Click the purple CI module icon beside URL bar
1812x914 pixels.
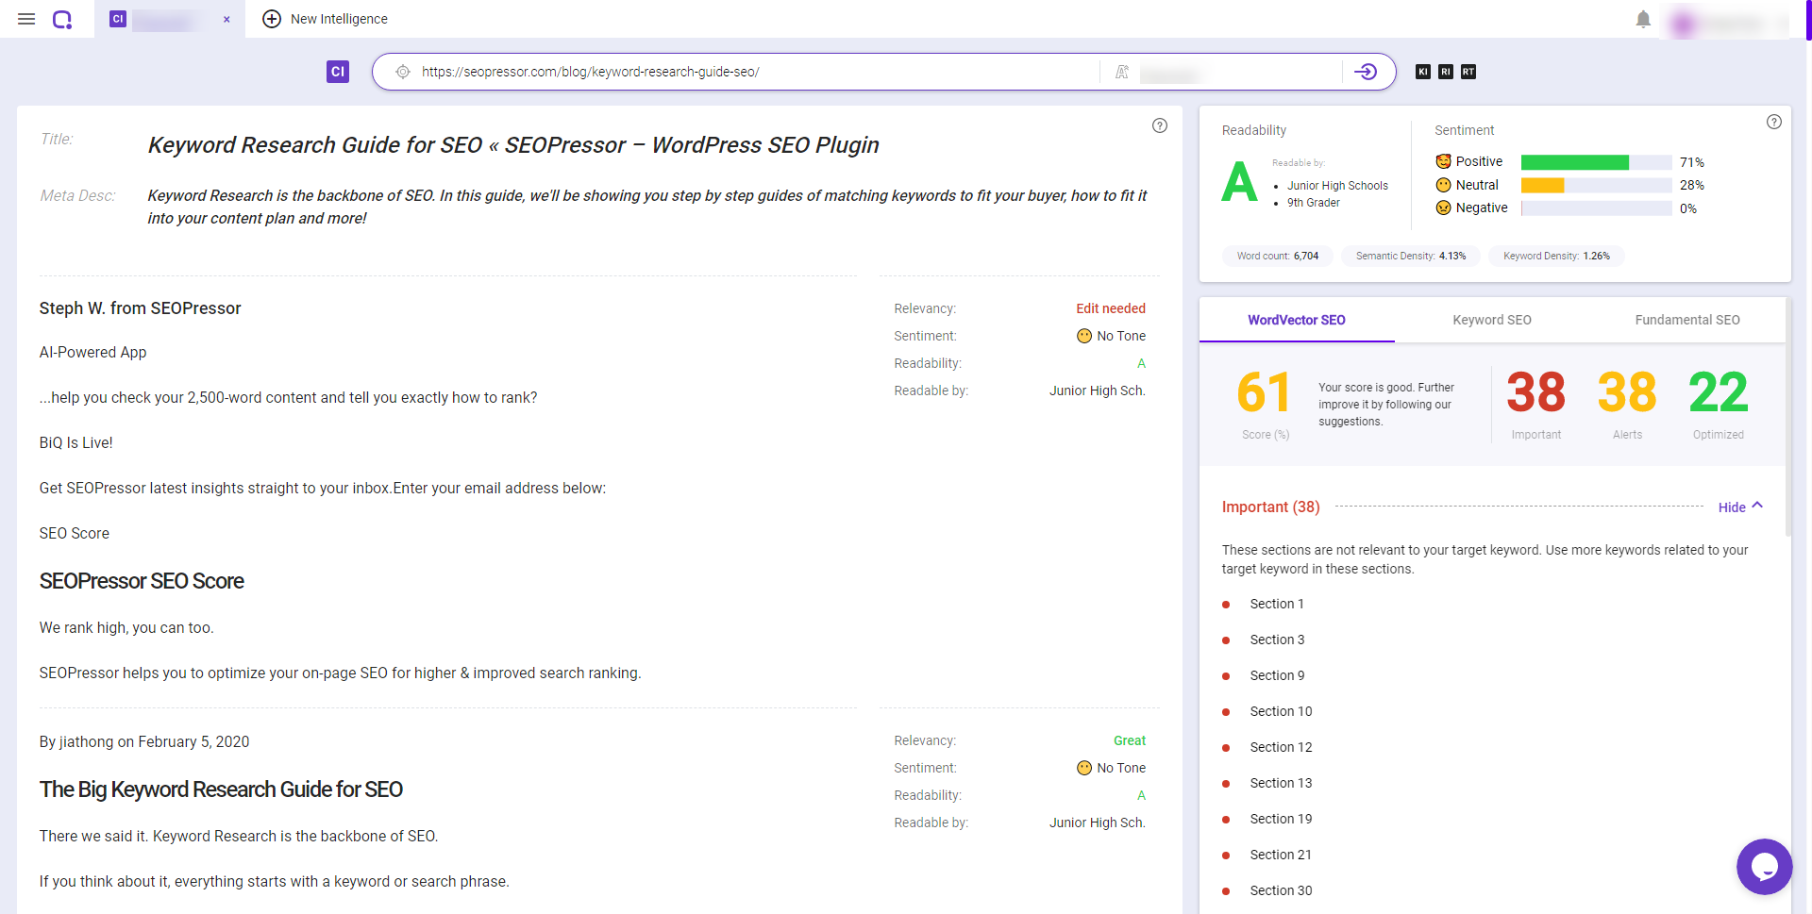coord(338,72)
